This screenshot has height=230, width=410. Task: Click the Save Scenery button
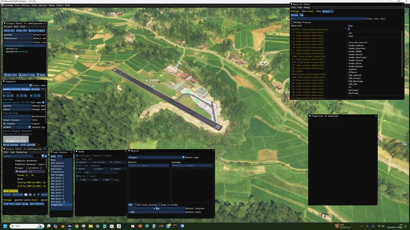(36, 204)
